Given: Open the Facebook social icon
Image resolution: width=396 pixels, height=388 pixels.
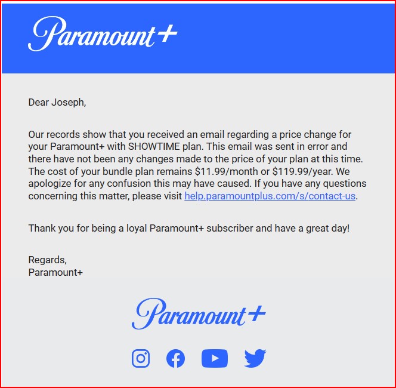Looking at the screenshot, I should (175, 358).
